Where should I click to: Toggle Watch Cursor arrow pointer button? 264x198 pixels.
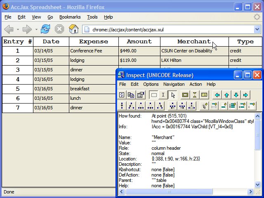[173, 95]
